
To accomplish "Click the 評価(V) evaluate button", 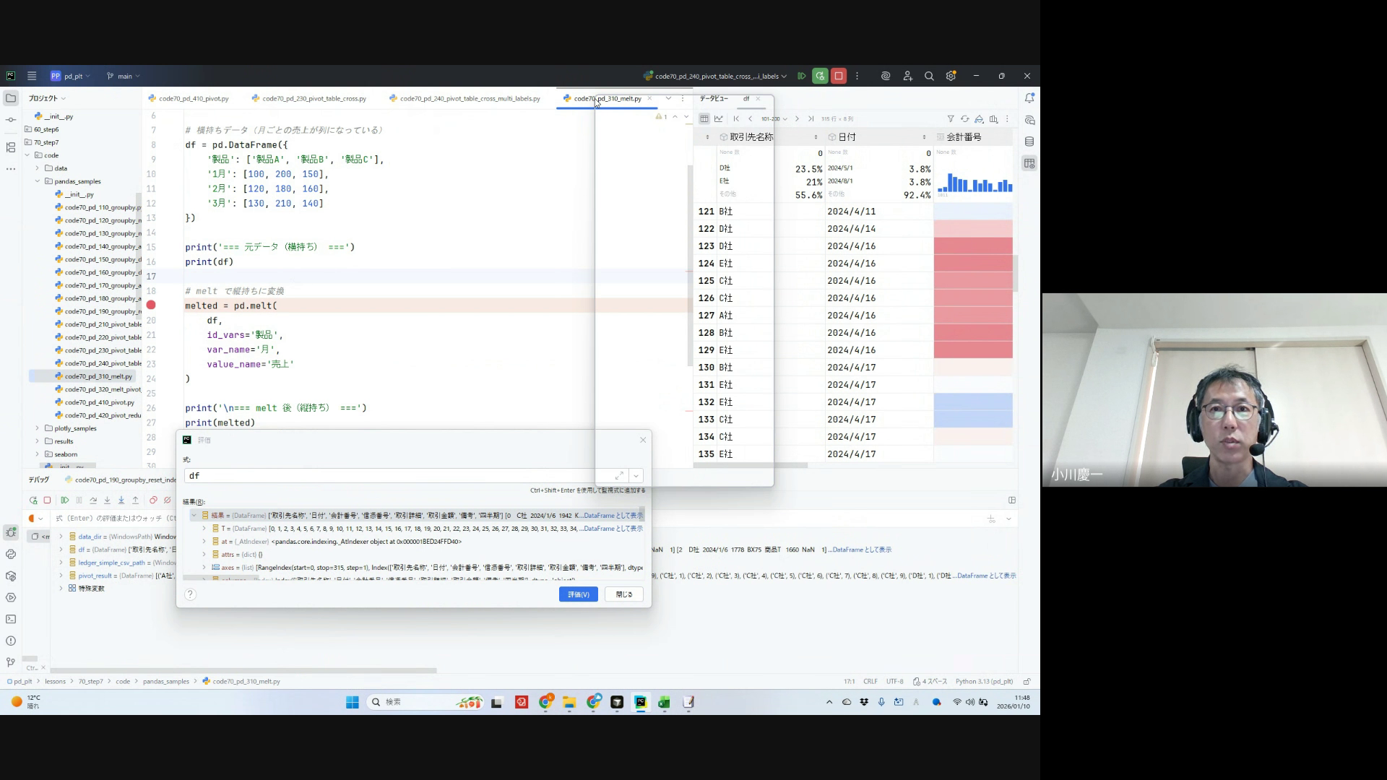I will coord(578,594).
